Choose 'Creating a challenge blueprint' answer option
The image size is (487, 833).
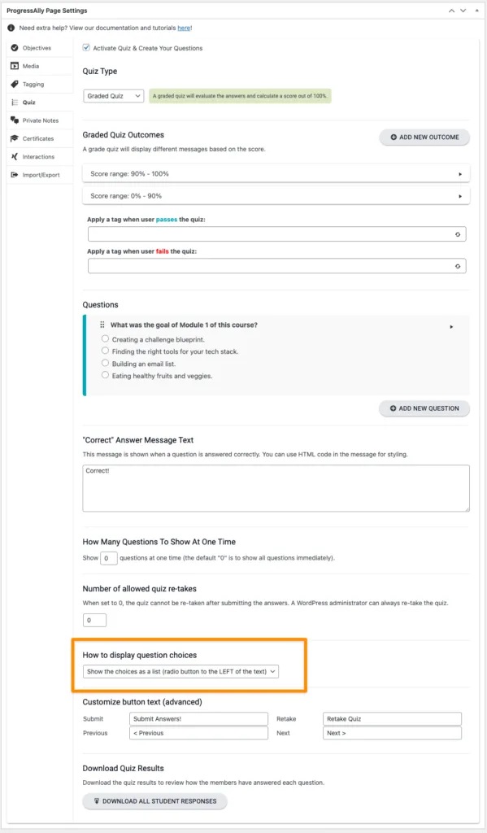point(105,338)
